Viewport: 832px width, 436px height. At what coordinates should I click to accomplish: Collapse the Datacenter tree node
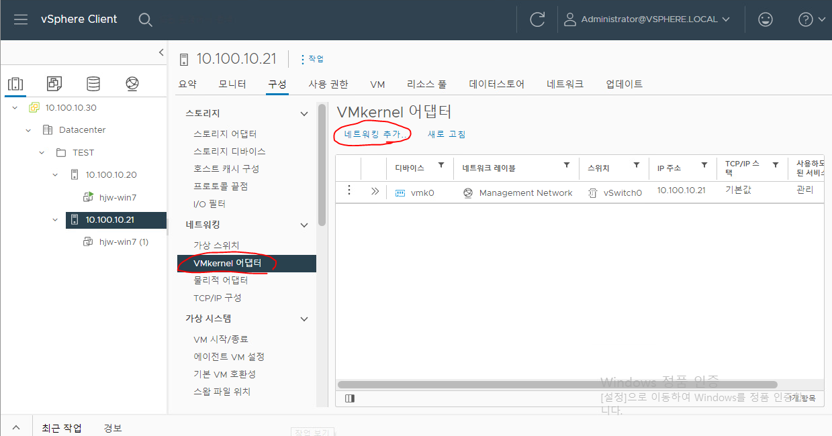pyautogui.click(x=28, y=130)
